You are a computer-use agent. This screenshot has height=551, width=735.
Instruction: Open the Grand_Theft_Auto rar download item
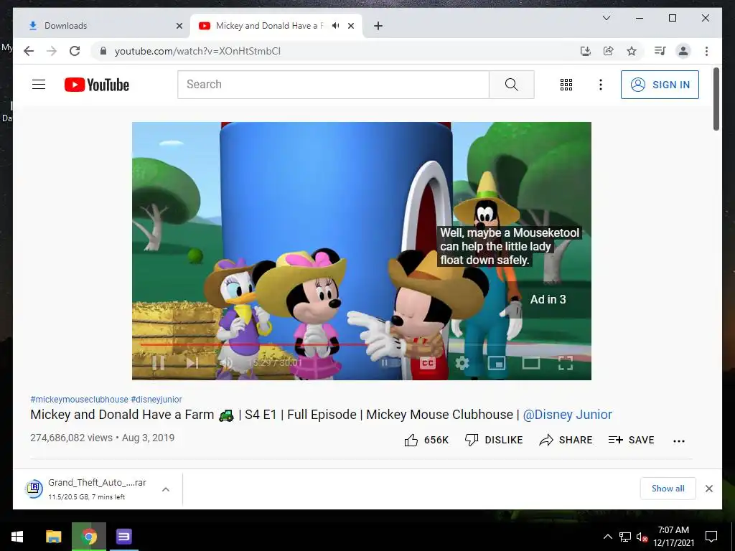pos(87,489)
